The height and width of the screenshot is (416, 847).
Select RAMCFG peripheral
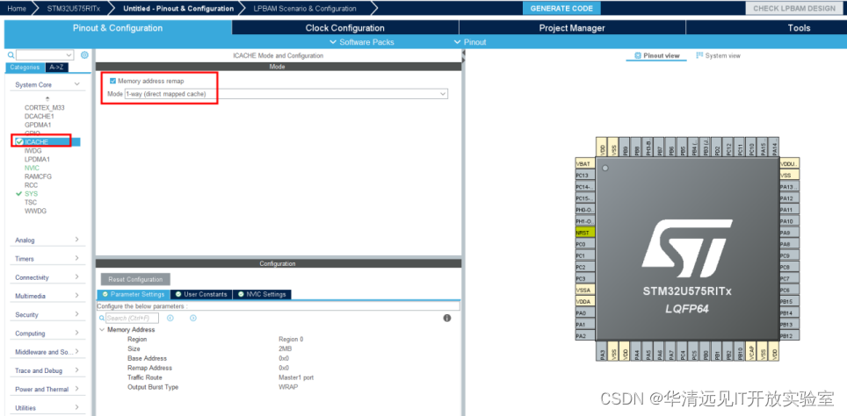[39, 176]
